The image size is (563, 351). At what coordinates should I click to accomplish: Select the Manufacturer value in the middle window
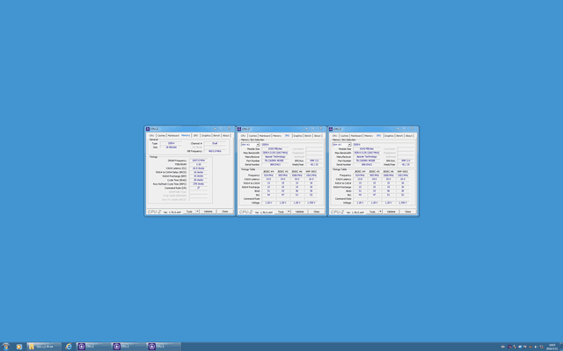click(275, 156)
